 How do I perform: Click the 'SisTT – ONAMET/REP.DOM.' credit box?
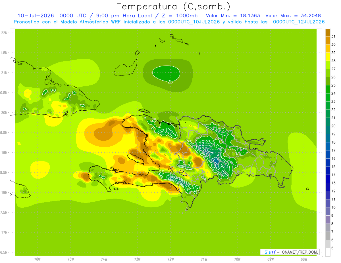click(290, 252)
